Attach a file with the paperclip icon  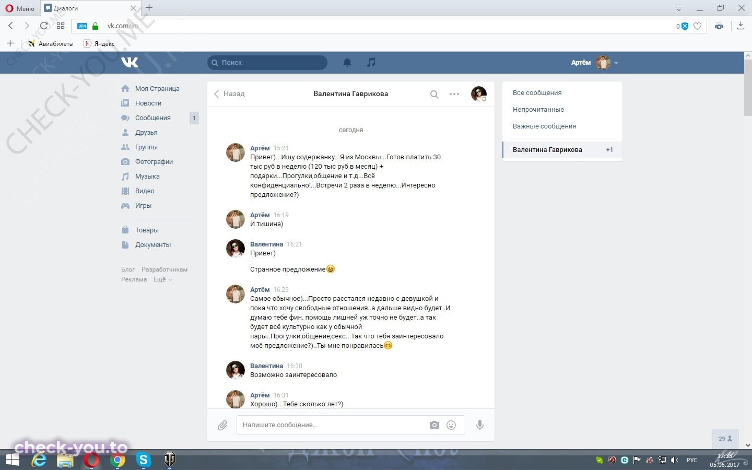click(x=222, y=425)
